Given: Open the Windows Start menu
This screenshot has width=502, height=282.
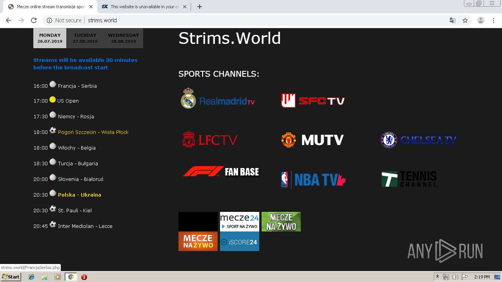Looking at the screenshot, I should coord(11,277).
